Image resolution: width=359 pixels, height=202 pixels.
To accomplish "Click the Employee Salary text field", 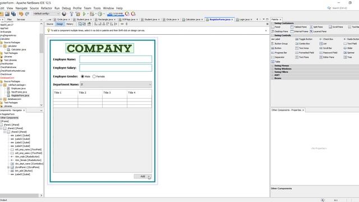I will [116, 68].
